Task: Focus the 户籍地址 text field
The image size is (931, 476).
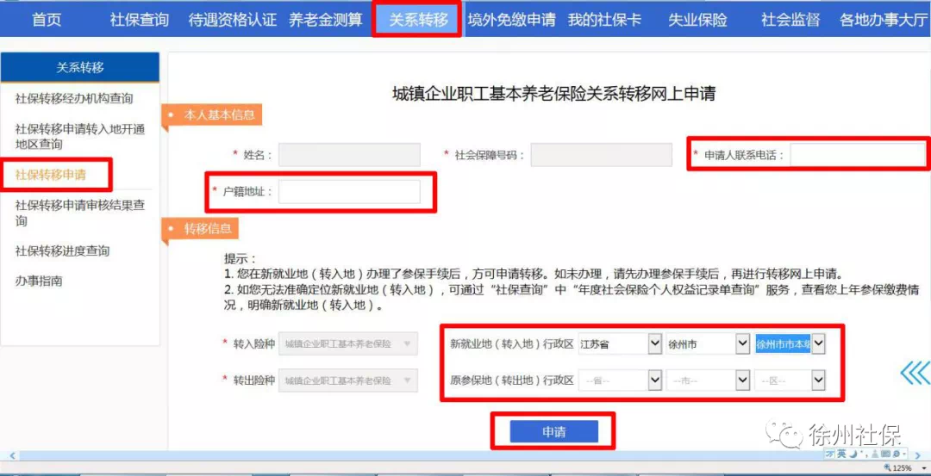Action: tap(349, 192)
